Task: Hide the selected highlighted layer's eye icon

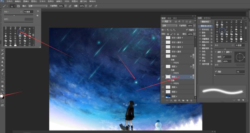Action: pyautogui.click(x=163, y=77)
